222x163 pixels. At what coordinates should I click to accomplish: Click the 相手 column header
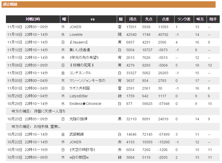click(213, 19)
